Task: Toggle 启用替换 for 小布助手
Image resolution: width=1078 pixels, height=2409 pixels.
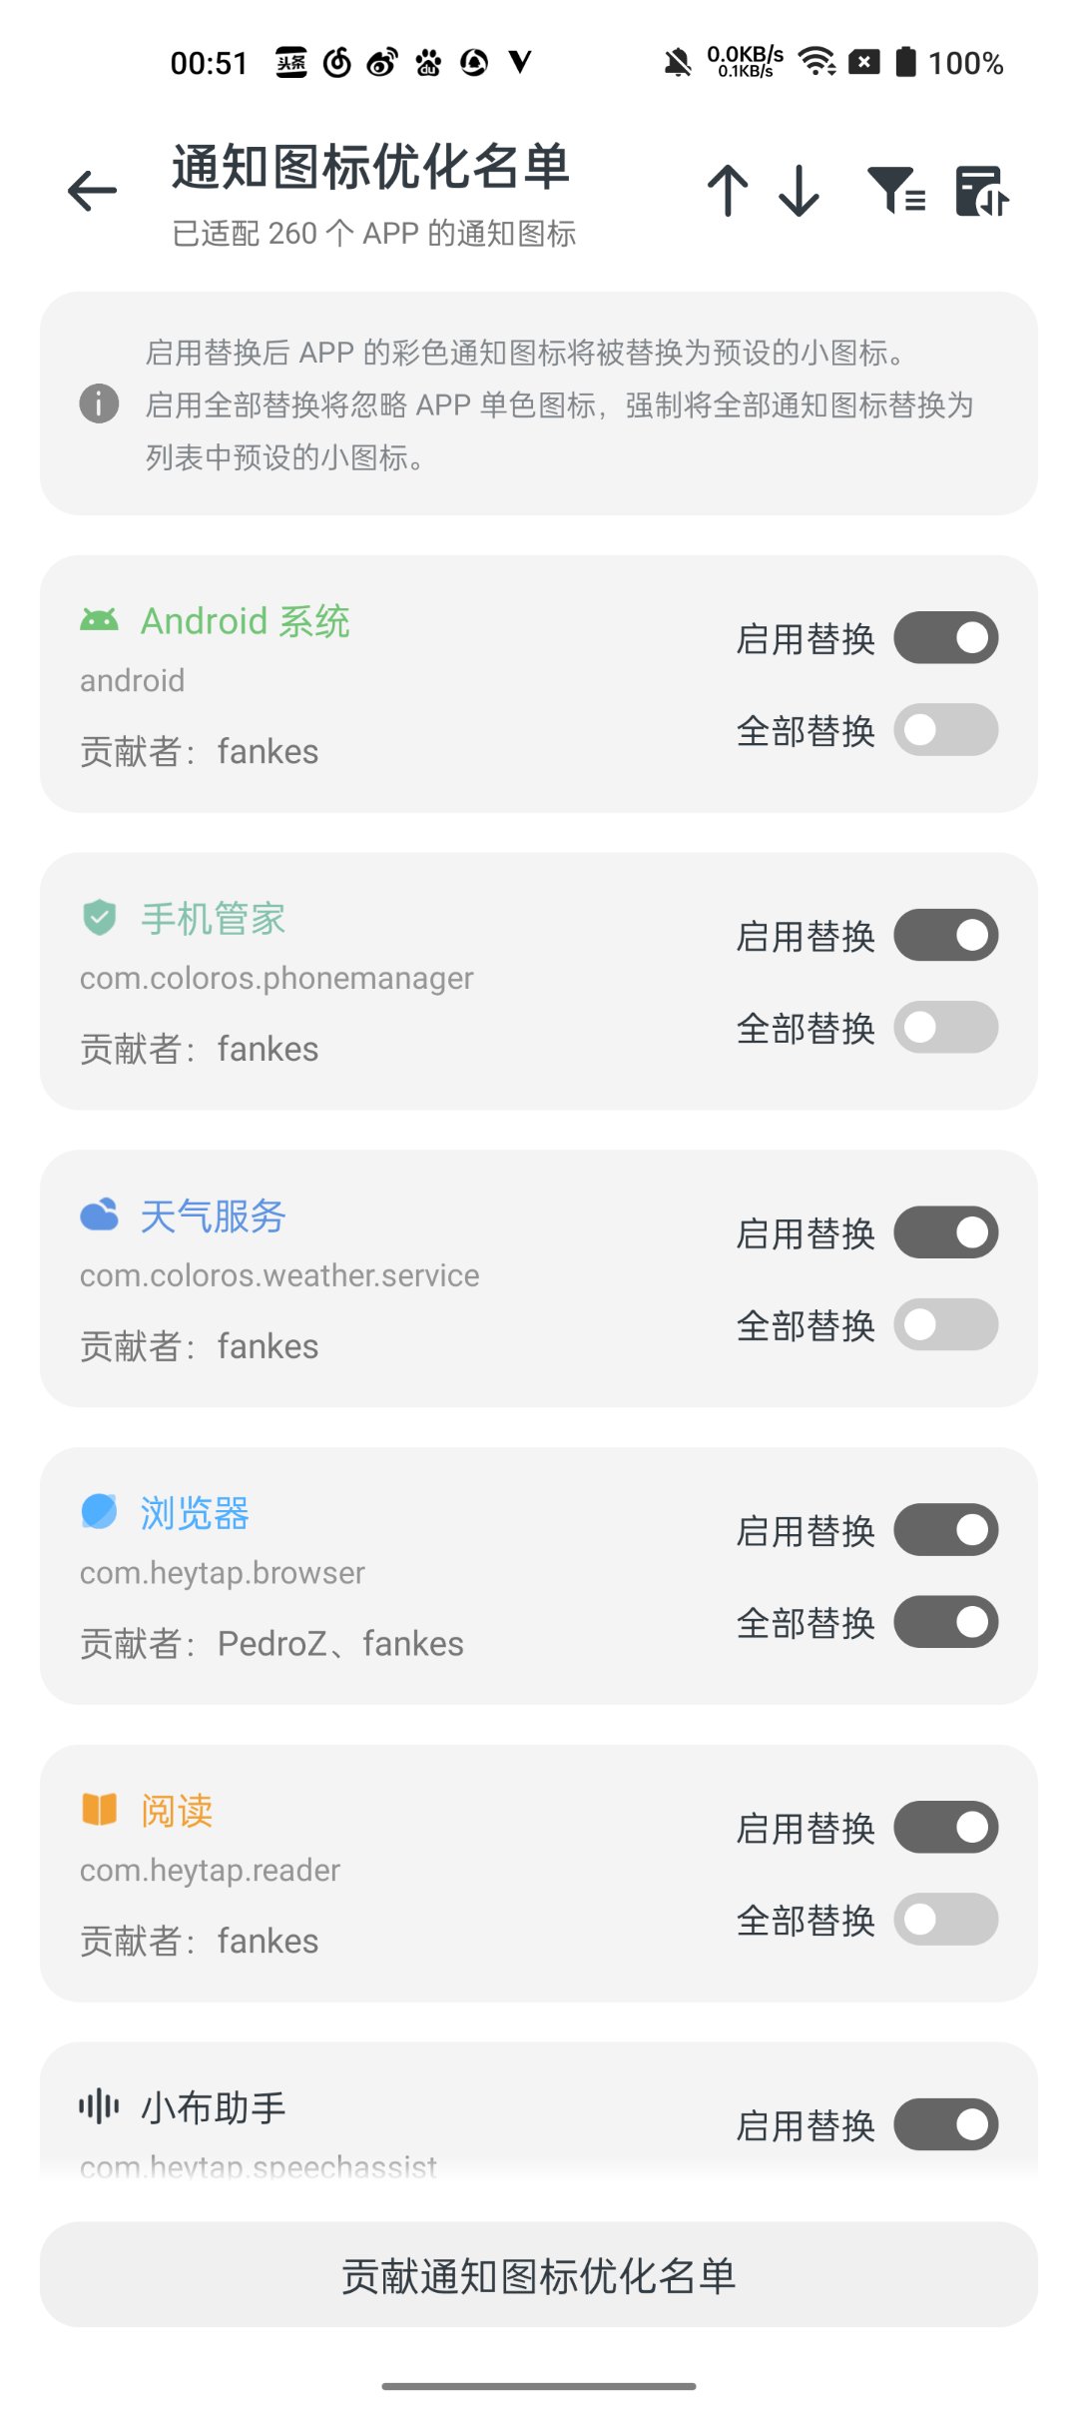Action: [945, 2124]
